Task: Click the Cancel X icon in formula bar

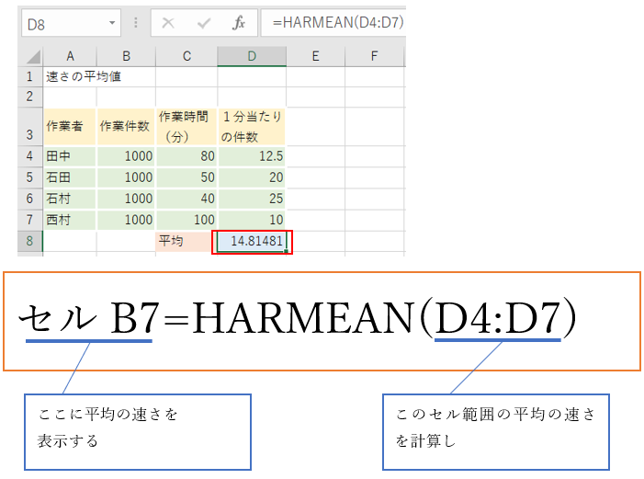Action: click(x=168, y=23)
